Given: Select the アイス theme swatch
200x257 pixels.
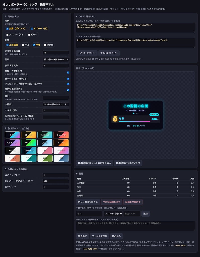Looking at the screenshot, I should pyautogui.click(x=45, y=143).
